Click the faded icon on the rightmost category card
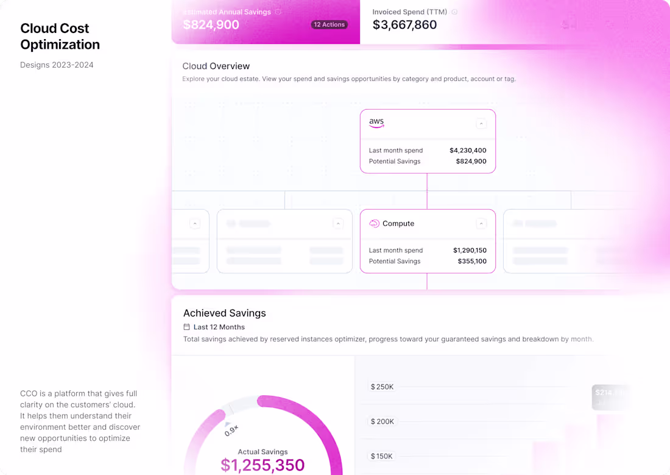This screenshot has width=670, height=475. [x=518, y=224]
